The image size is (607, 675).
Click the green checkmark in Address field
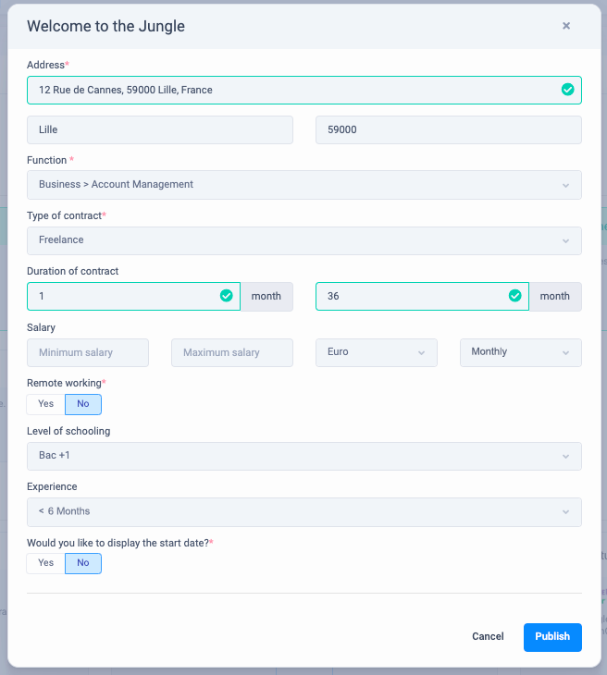click(567, 90)
